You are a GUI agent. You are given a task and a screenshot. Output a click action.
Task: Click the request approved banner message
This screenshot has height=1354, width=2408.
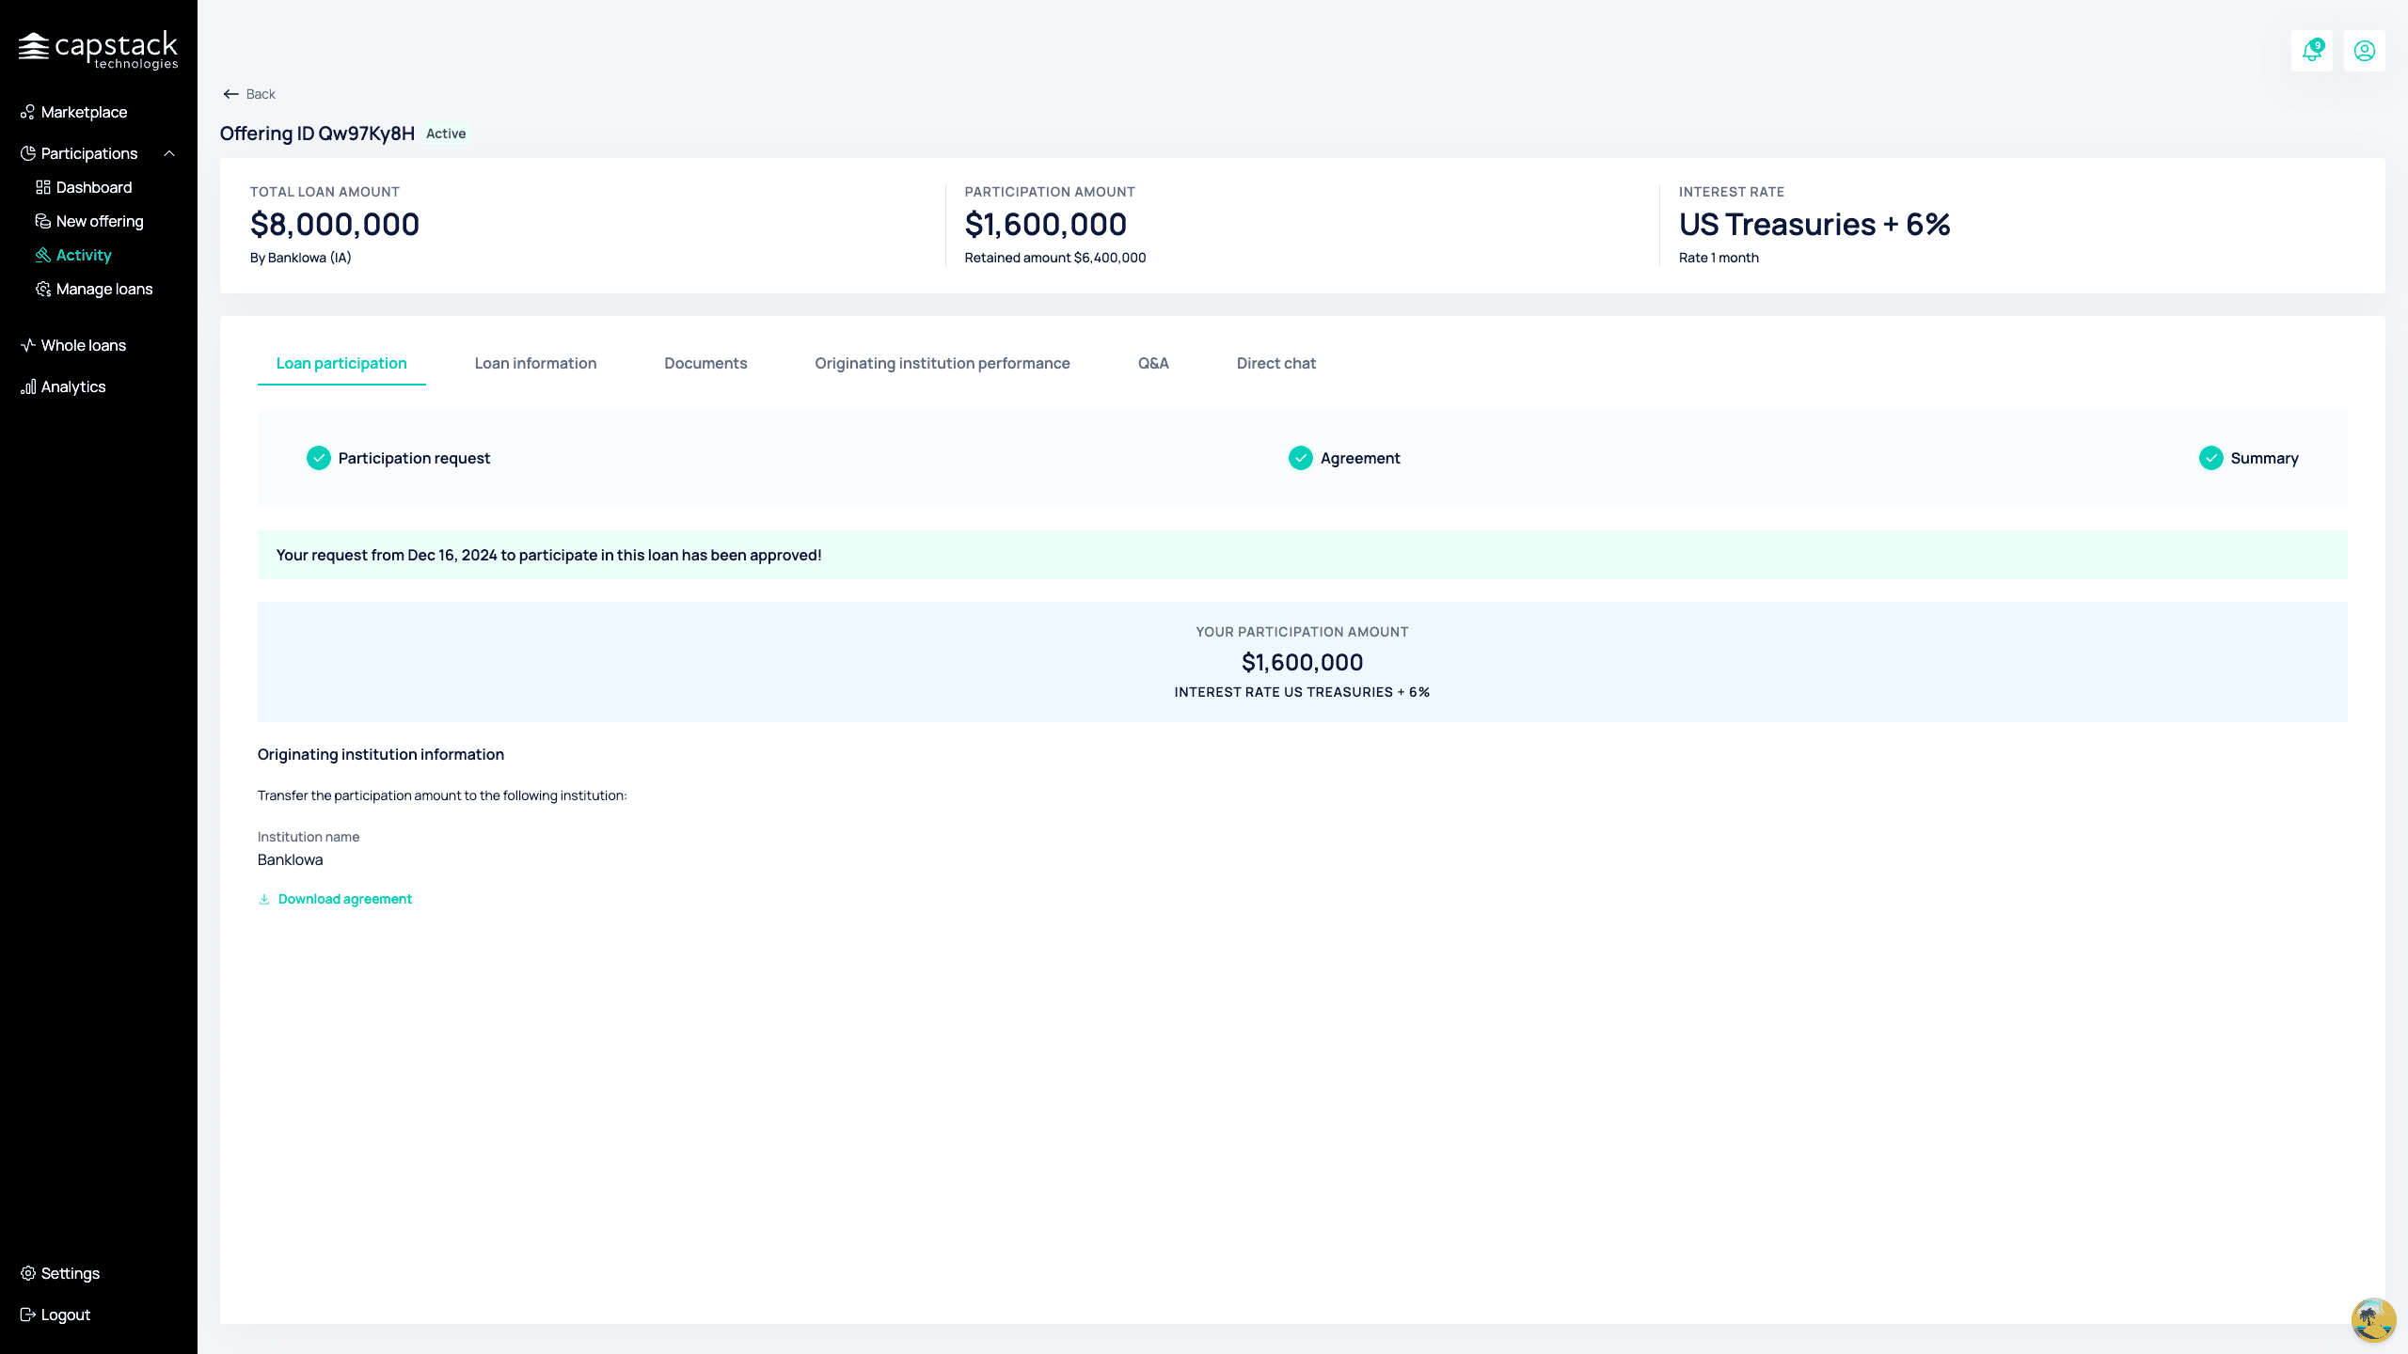click(x=548, y=555)
